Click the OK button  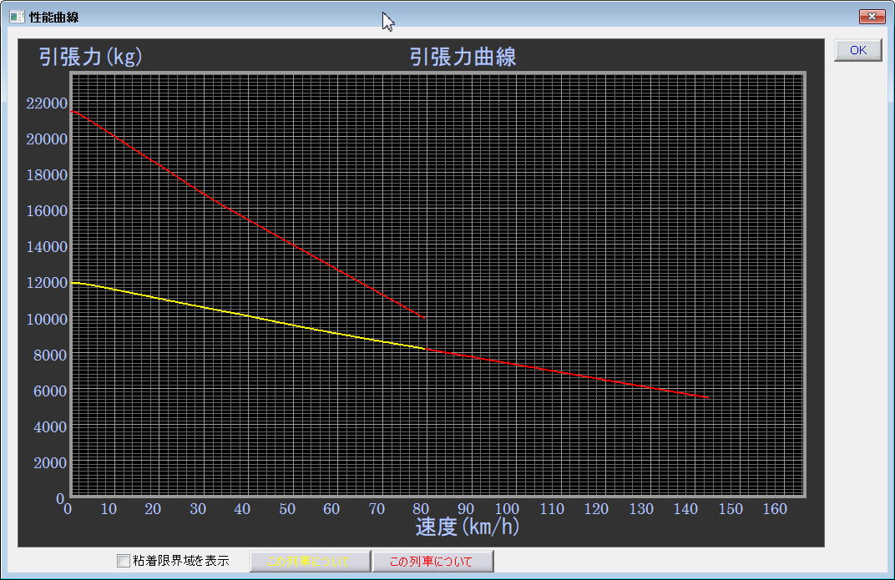tap(858, 50)
